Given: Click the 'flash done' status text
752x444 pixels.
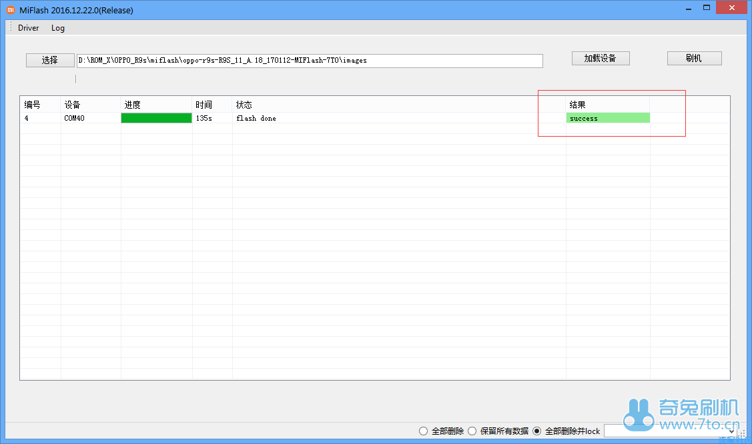Looking at the screenshot, I should 256,118.
